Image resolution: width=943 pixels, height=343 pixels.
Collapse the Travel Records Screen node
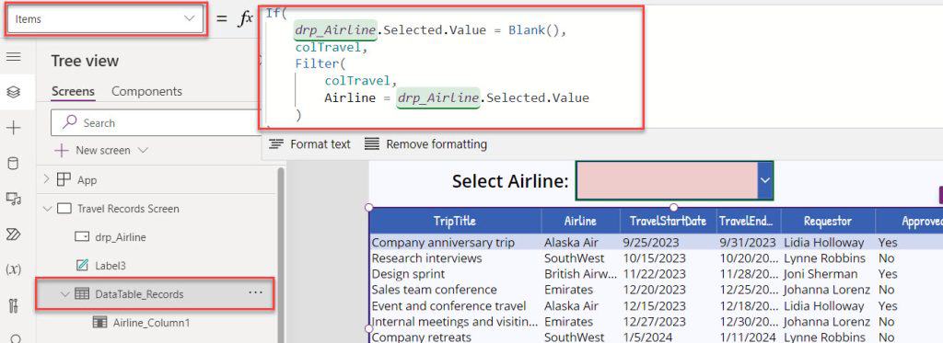tap(48, 209)
